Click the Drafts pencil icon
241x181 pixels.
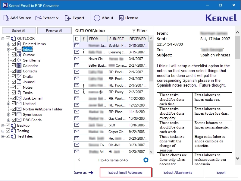pos(19,76)
